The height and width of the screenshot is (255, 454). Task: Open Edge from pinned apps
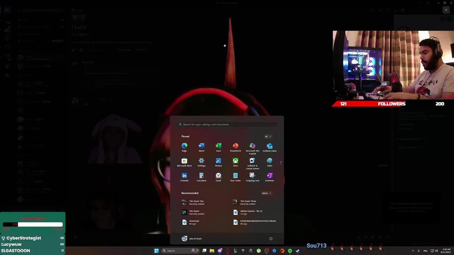pos(184,148)
